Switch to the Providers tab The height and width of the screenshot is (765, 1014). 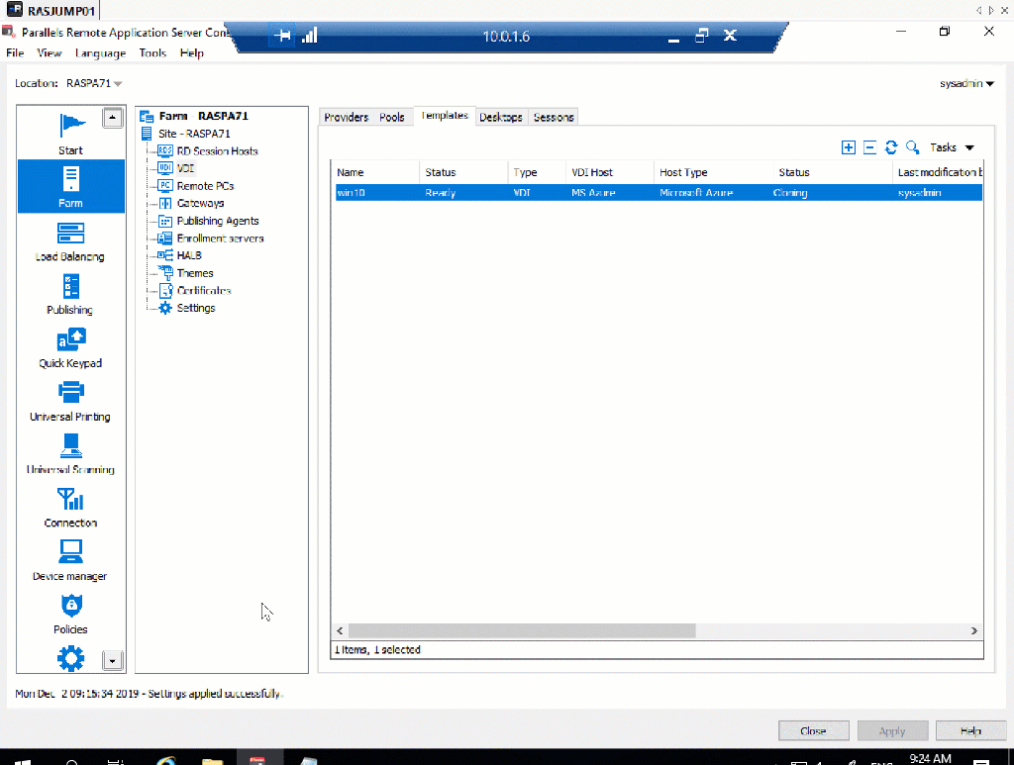pos(346,117)
